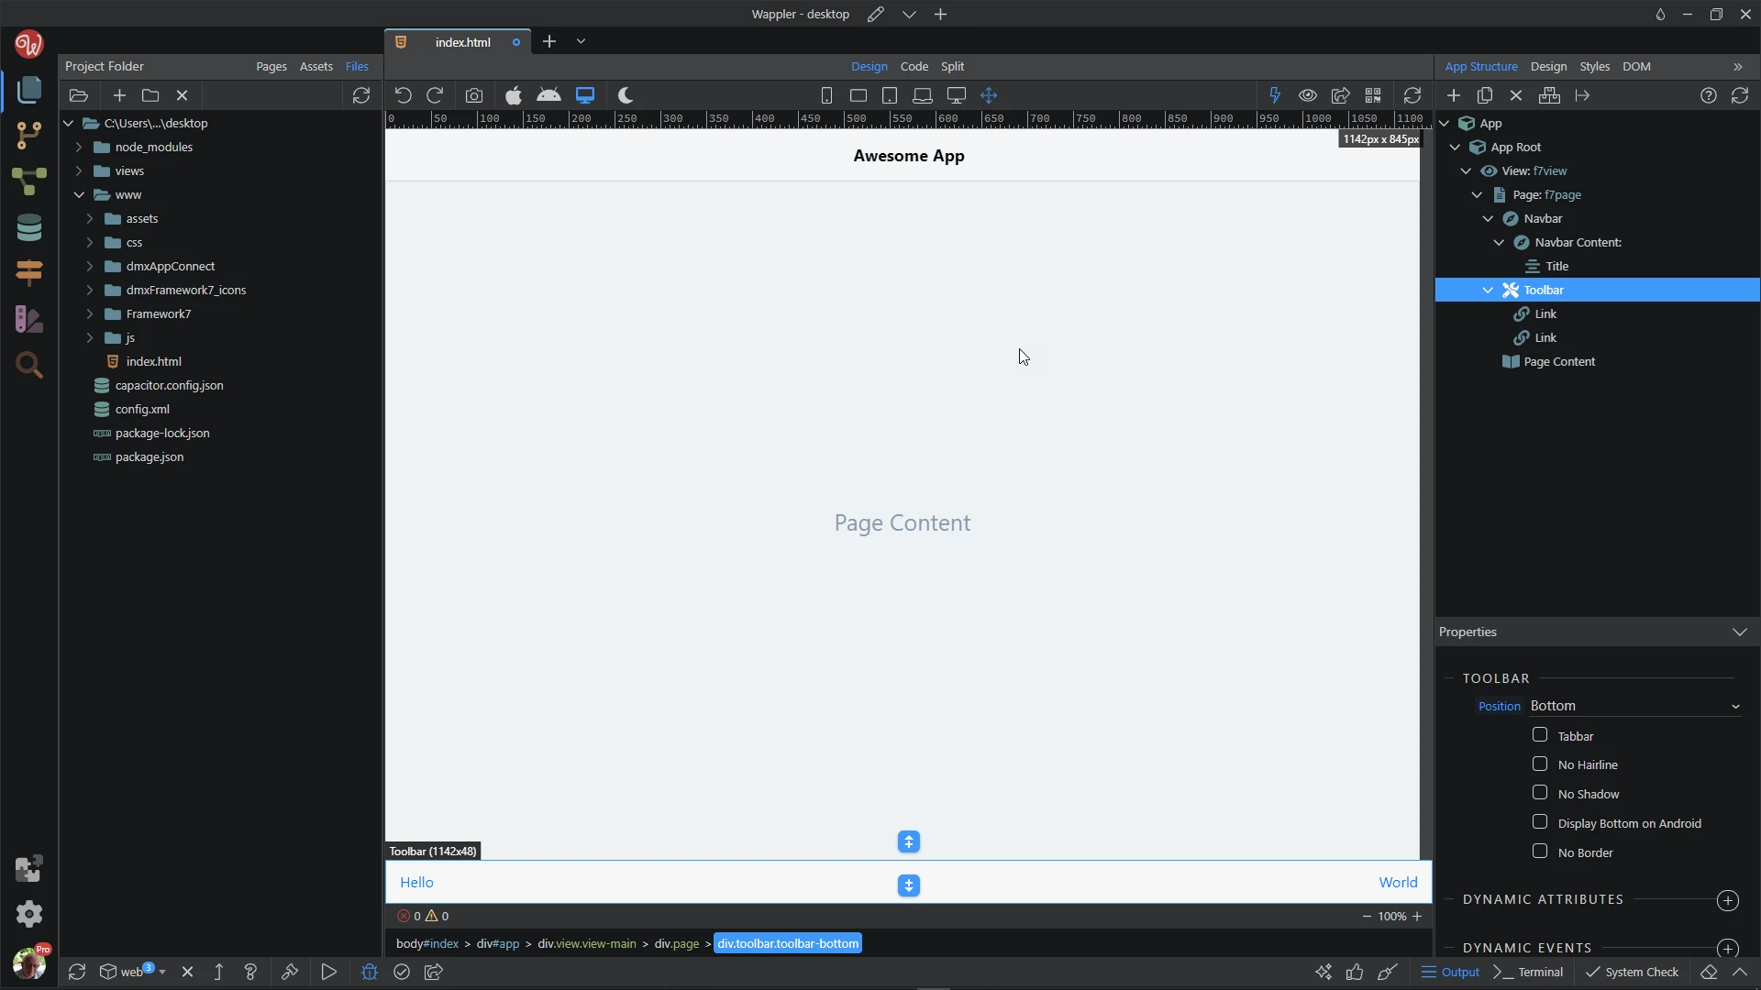Open the Terminal panel button
Screen dimensions: 1761x990
point(1529,972)
